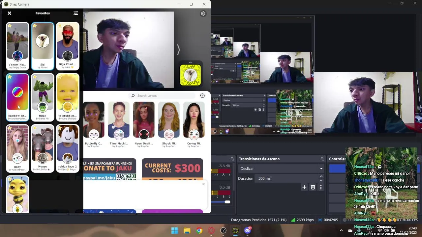Screen dimensions: 422x237
Task: Open transition properties three-dot menu
Action: 321,187
